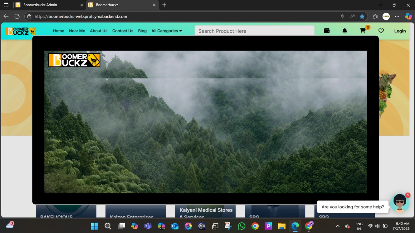Screen dimensions: 415x233
Task: Click the Search Product Here field
Action: click(x=254, y=31)
